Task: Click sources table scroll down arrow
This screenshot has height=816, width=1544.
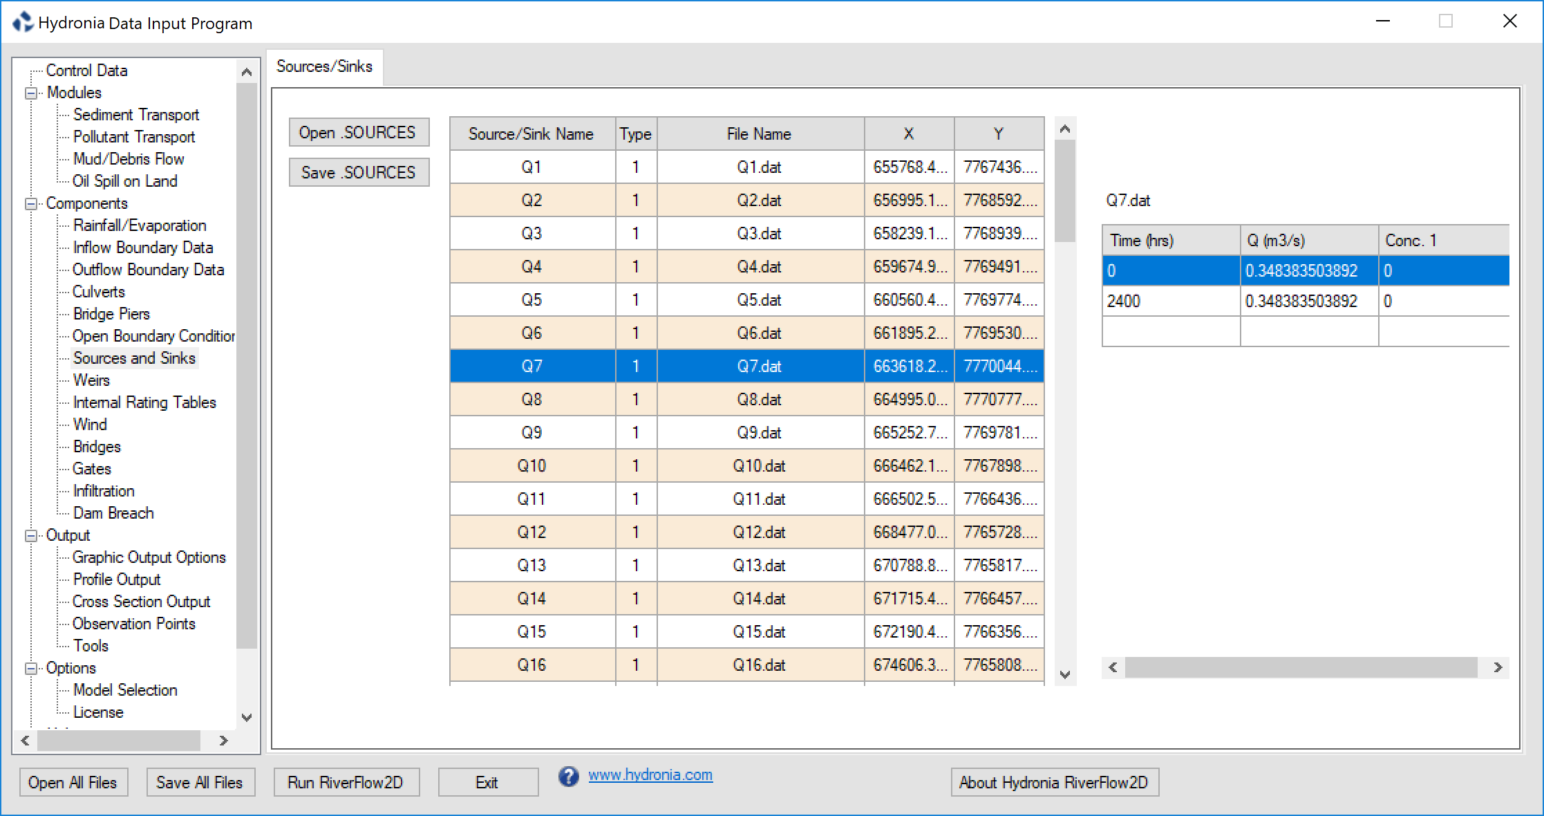Action: [1065, 674]
